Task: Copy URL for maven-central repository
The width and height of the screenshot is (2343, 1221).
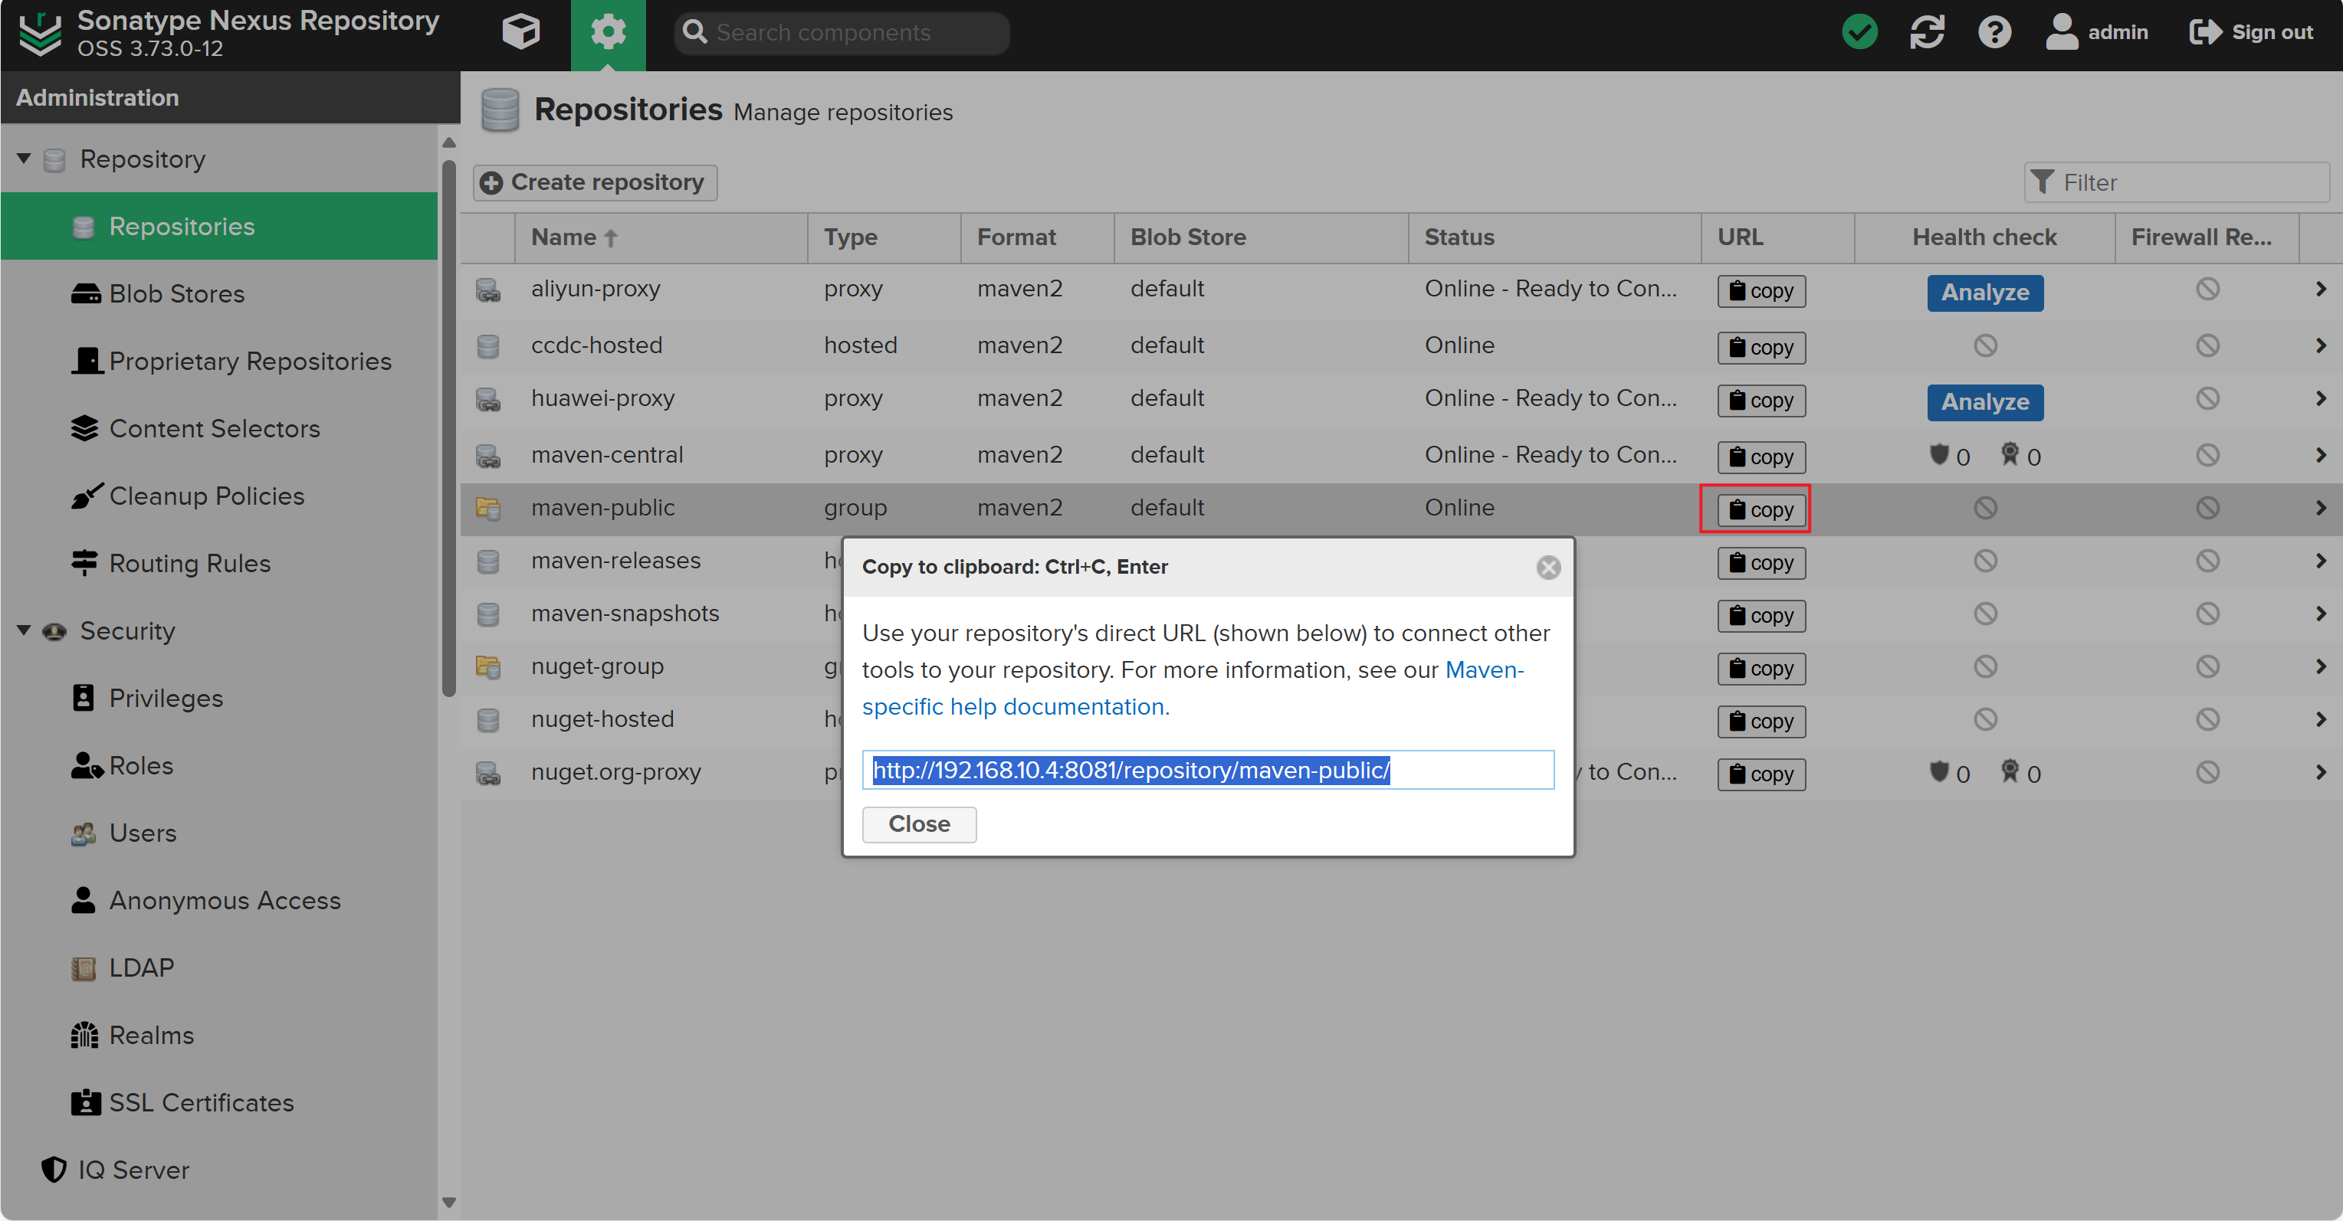Action: click(1761, 457)
